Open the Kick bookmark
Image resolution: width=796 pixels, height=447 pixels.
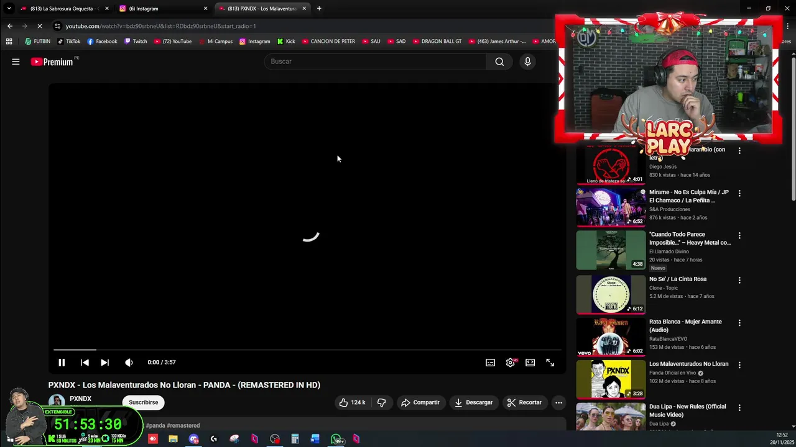tap(286, 42)
